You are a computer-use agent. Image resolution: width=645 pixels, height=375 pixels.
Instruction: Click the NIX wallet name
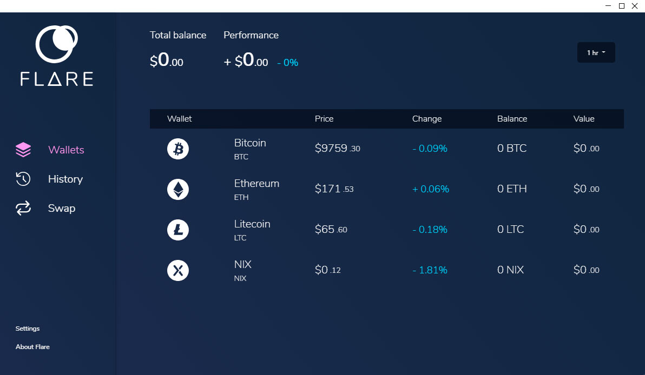point(243,264)
